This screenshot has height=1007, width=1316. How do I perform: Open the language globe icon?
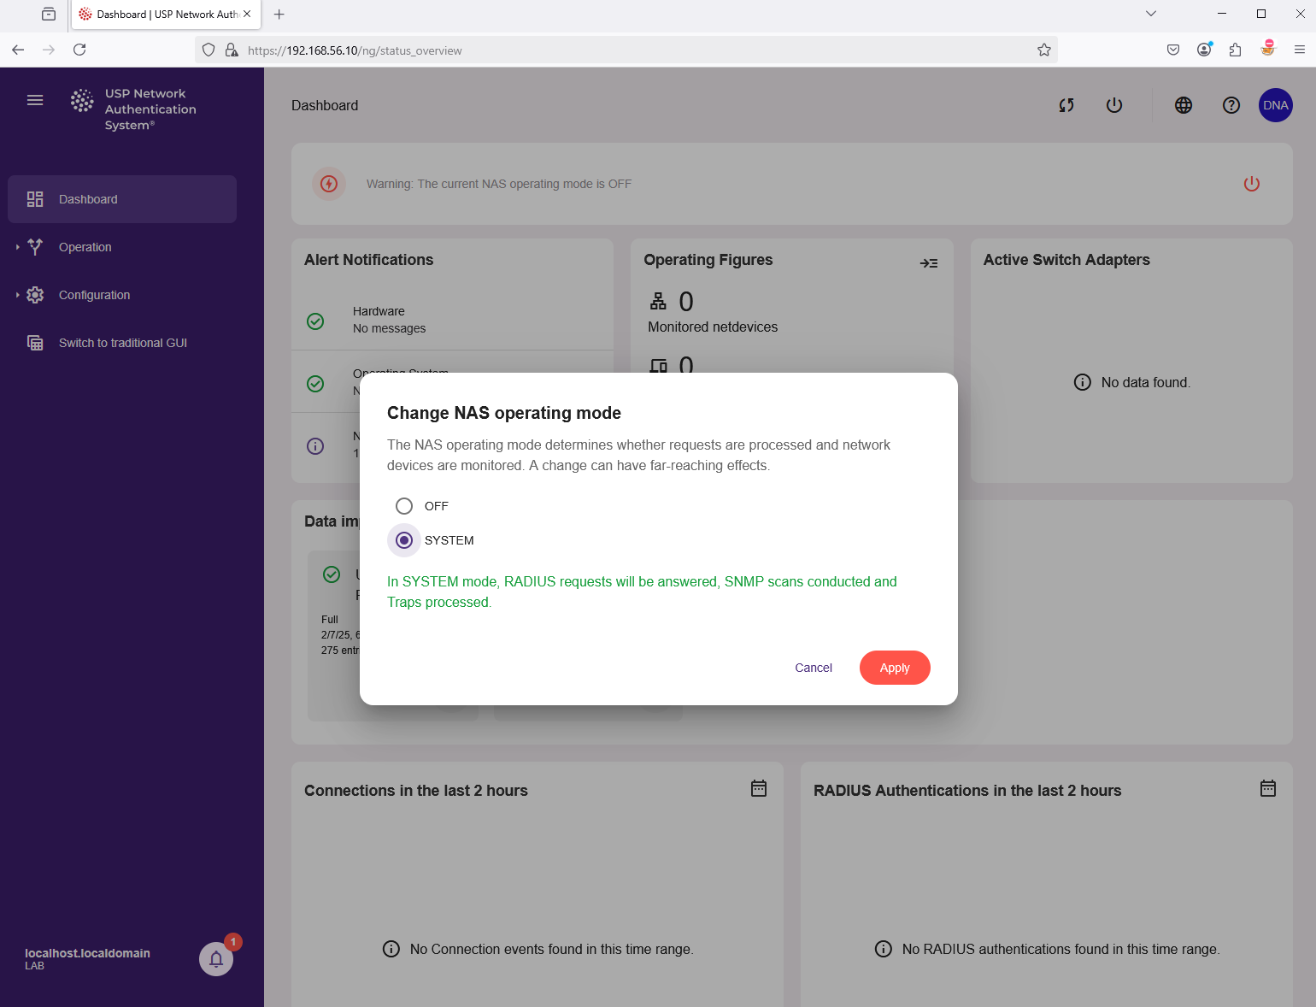pyautogui.click(x=1183, y=105)
